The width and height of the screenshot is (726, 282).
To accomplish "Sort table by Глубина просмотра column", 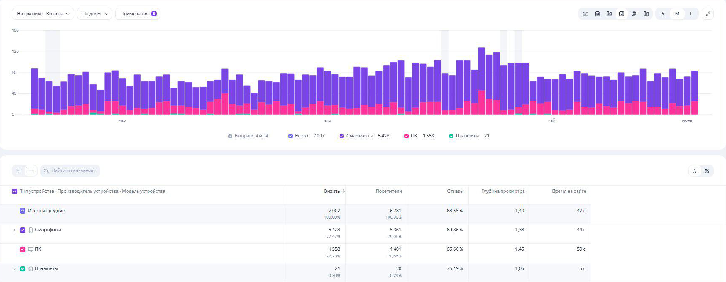I will [503, 192].
